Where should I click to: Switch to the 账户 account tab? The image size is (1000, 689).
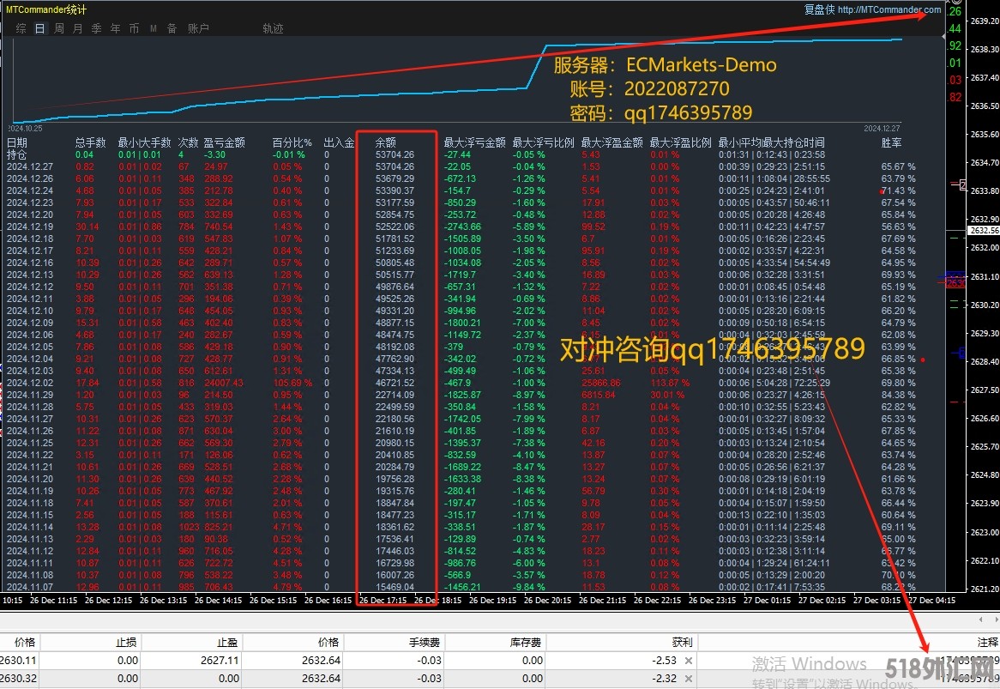tap(198, 28)
